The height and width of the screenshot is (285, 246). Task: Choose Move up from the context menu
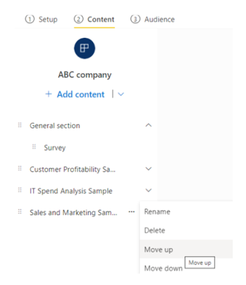186,249
